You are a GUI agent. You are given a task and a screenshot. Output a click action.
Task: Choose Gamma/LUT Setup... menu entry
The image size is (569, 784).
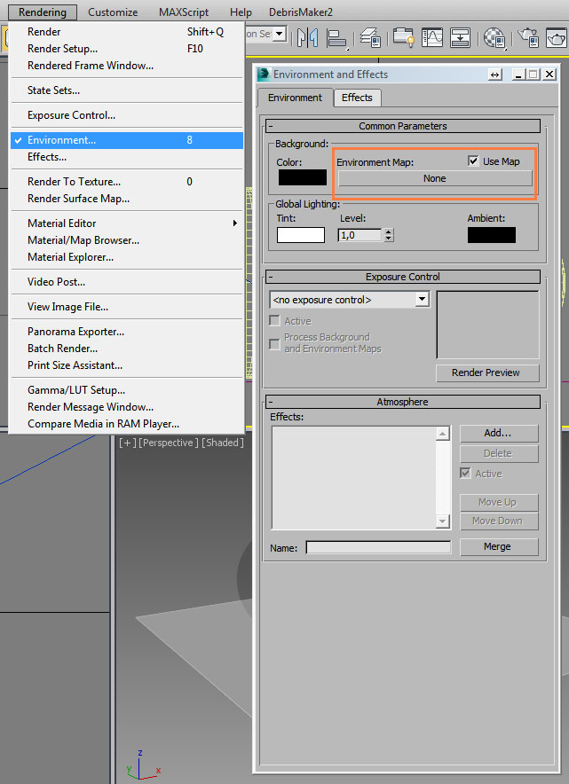pyautogui.click(x=127, y=390)
